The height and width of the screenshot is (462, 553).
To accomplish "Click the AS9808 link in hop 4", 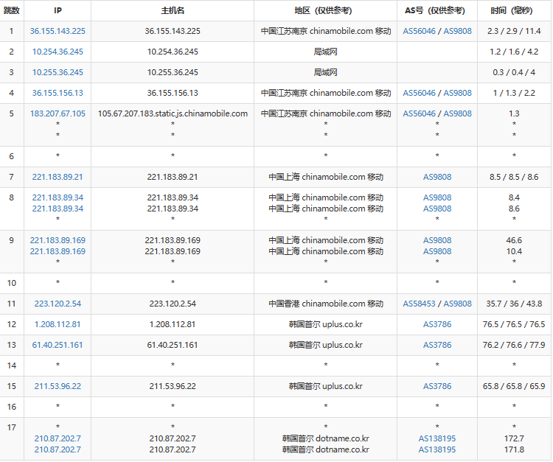I will pos(457,93).
